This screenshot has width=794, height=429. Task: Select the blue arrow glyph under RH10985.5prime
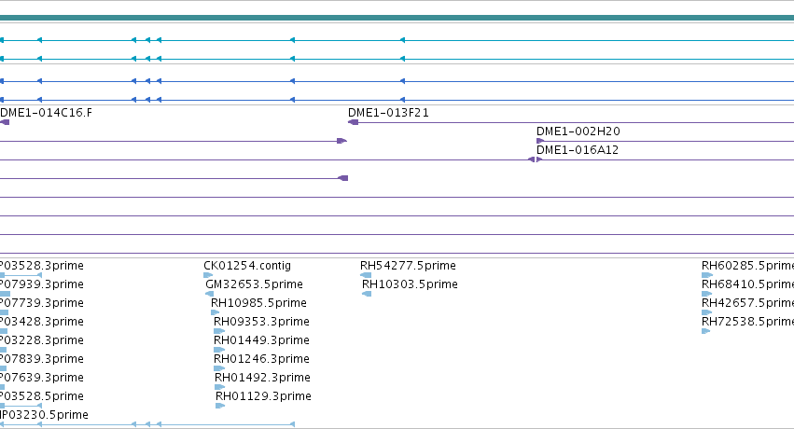216,312
